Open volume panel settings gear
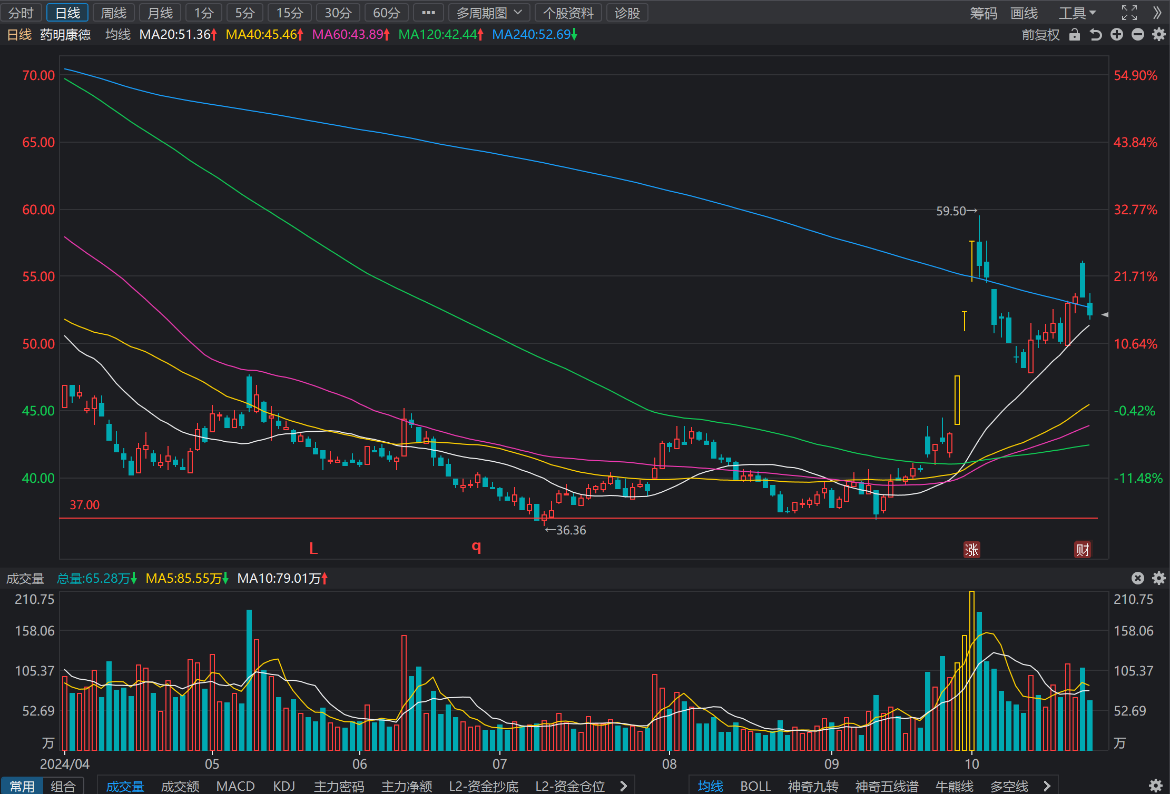1170x794 pixels. 1158,578
